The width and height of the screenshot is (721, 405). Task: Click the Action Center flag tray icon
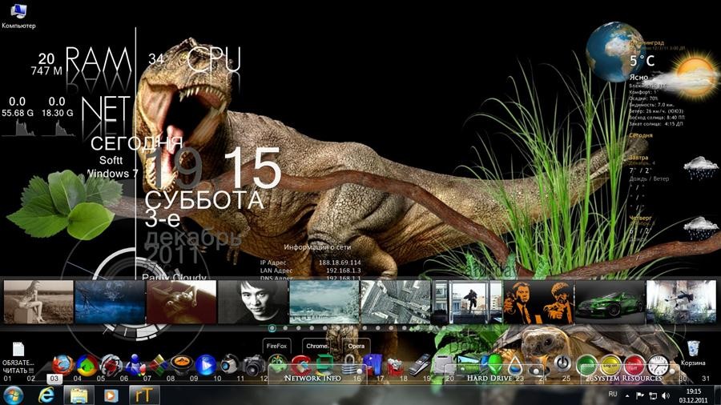coord(639,395)
